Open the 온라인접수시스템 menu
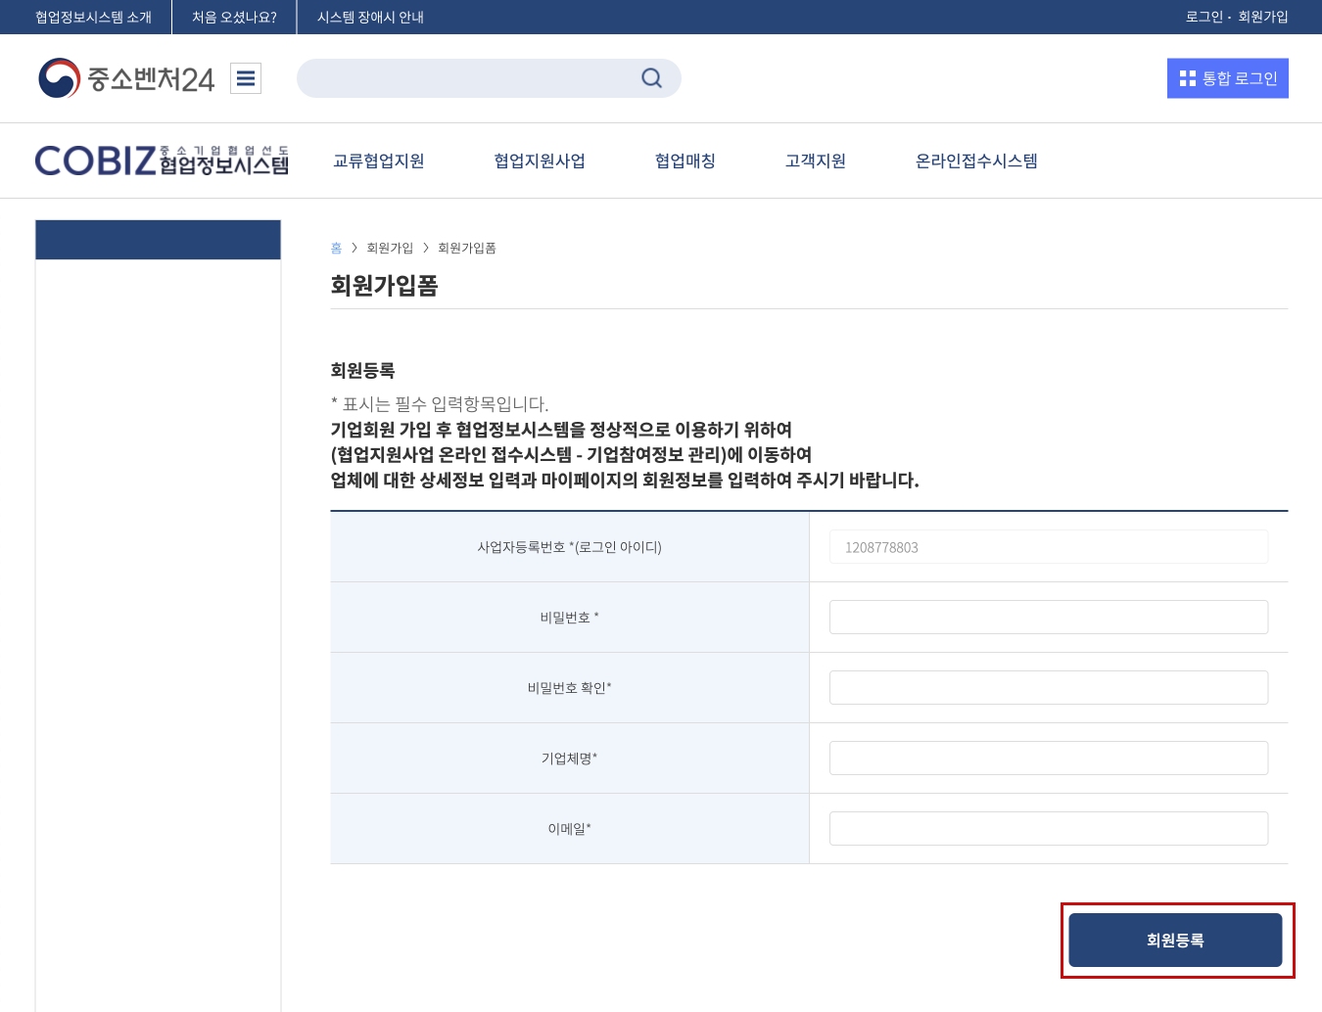1322x1012 pixels. pos(976,161)
